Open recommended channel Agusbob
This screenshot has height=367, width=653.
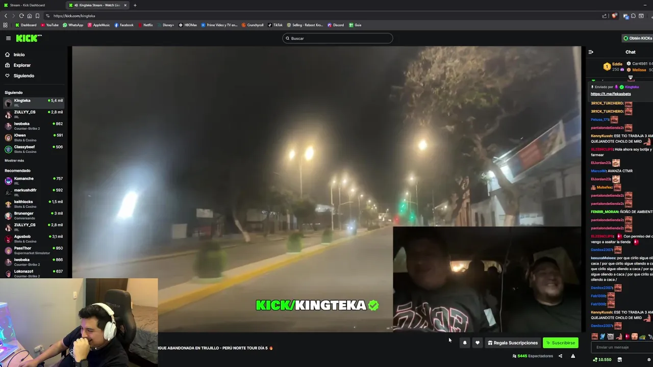[x=34, y=239]
